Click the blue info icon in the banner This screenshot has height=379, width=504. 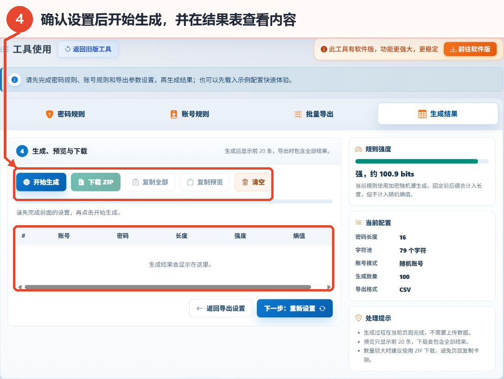[15, 80]
